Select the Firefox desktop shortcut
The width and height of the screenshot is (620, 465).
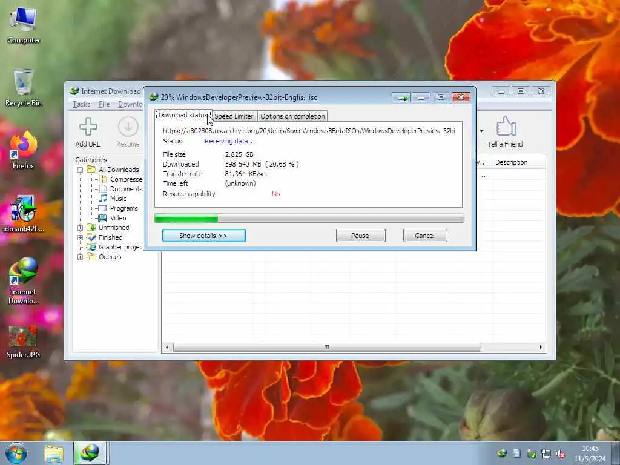point(24,150)
